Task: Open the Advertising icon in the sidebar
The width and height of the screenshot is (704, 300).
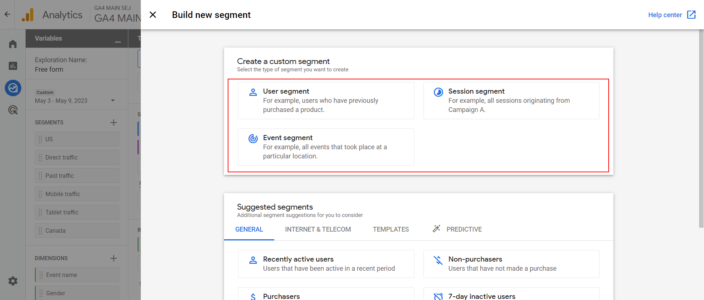Action: click(x=13, y=110)
